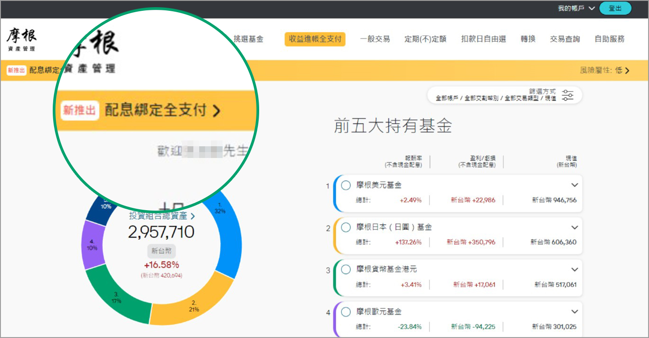
Task: Click the 摩根資產管理 logo
Action: 21,40
